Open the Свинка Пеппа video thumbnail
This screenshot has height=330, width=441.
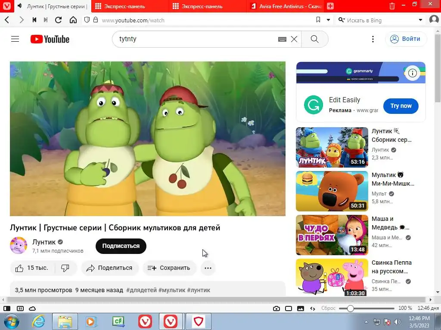point(332,277)
